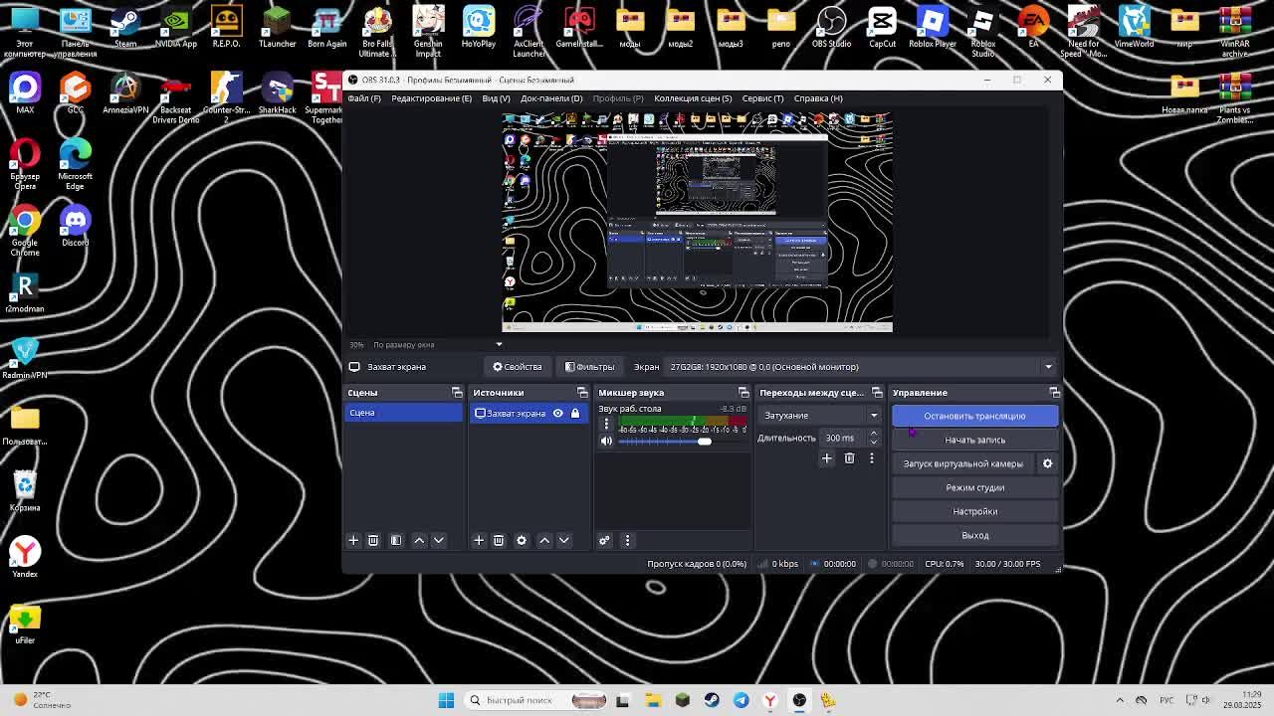Open the Сервис menu
Viewport: 1274px width, 716px height.
pos(762,98)
